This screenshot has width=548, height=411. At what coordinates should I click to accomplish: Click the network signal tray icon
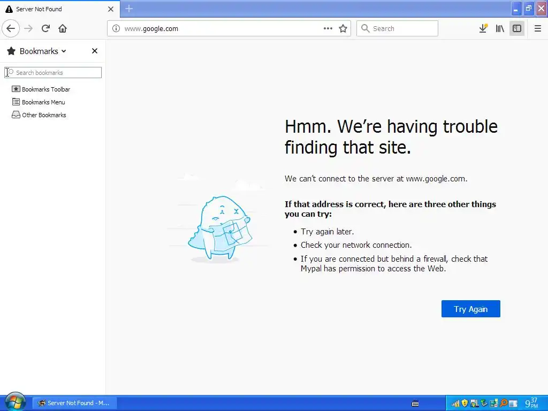click(455, 404)
